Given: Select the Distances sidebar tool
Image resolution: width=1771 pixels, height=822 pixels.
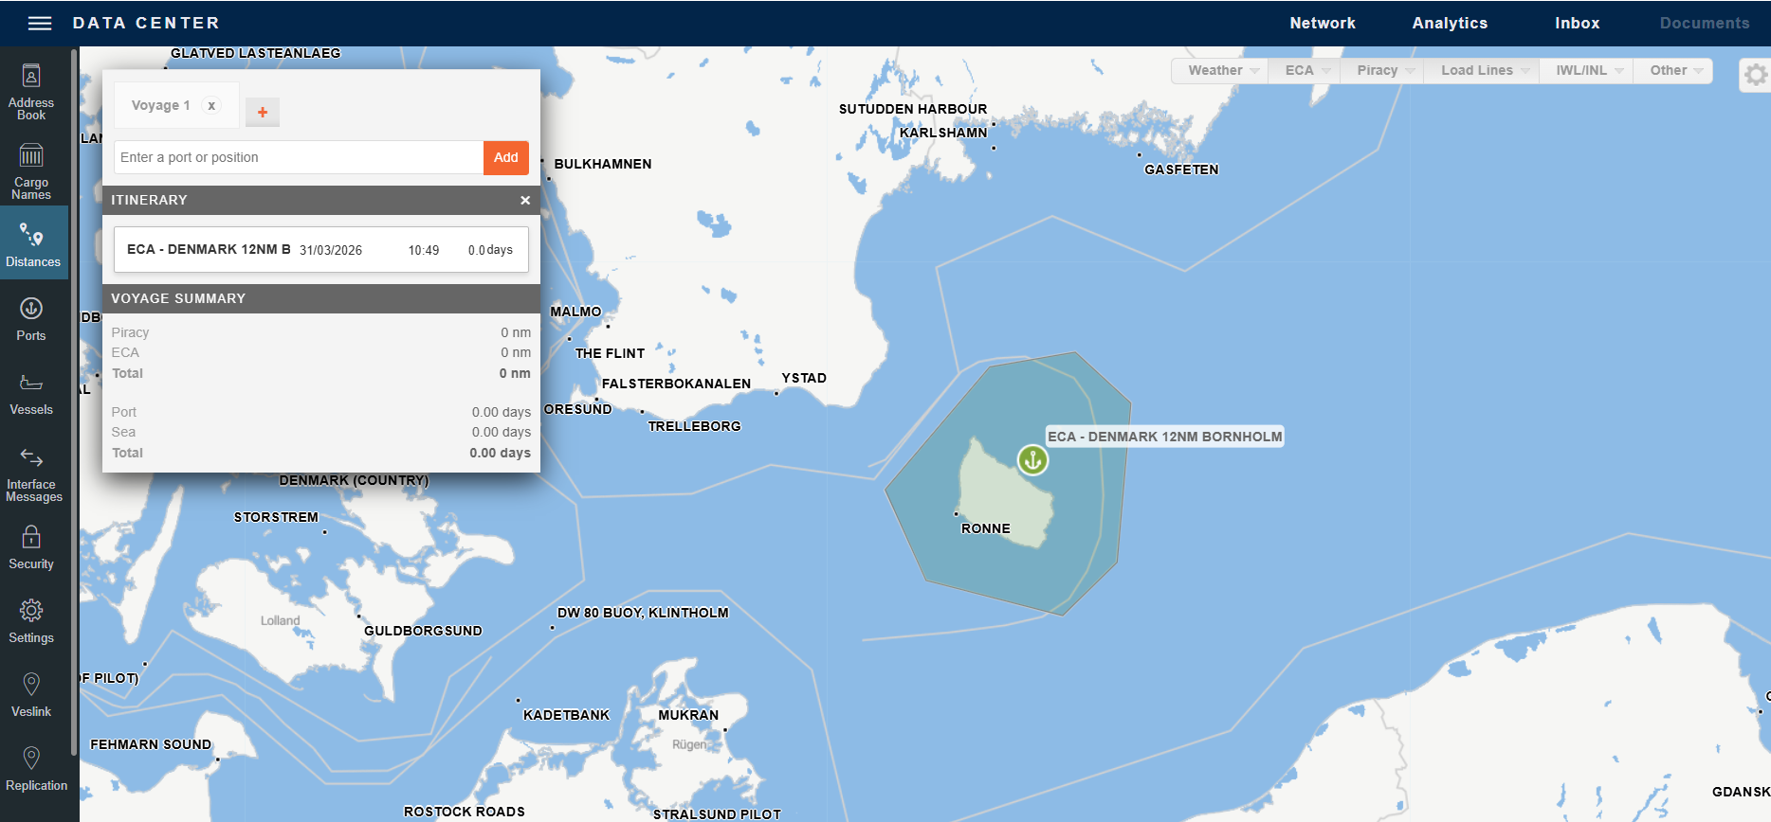Looking at the screenshot, I should 33,243.
